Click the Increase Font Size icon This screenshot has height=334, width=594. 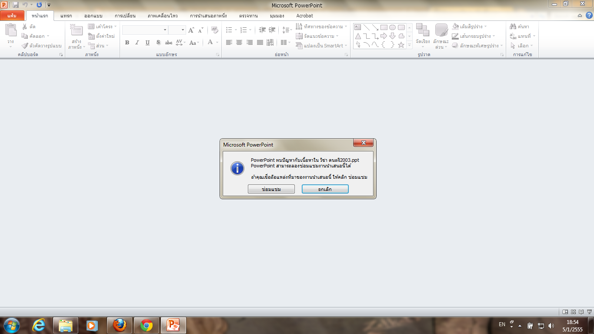[x=191, y=30]
